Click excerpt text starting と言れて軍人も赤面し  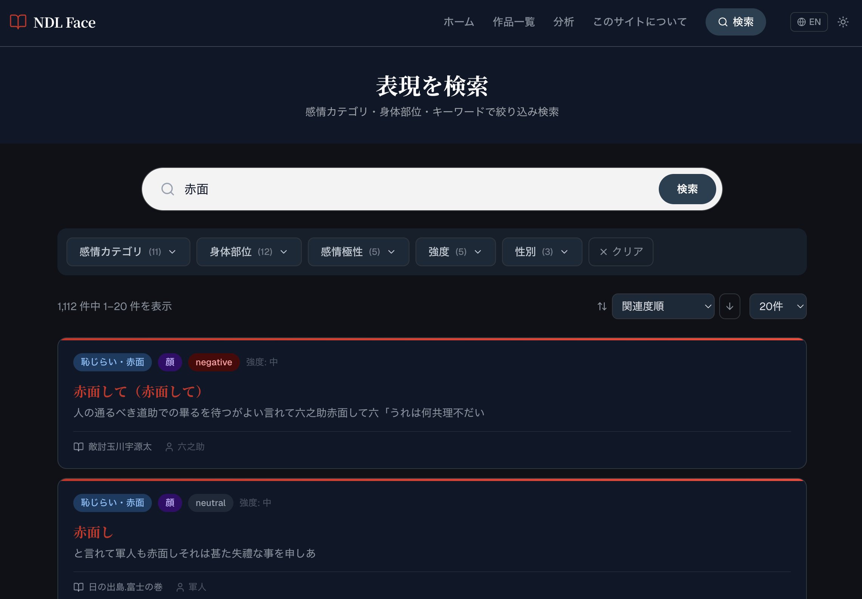(x=195, y=553)
